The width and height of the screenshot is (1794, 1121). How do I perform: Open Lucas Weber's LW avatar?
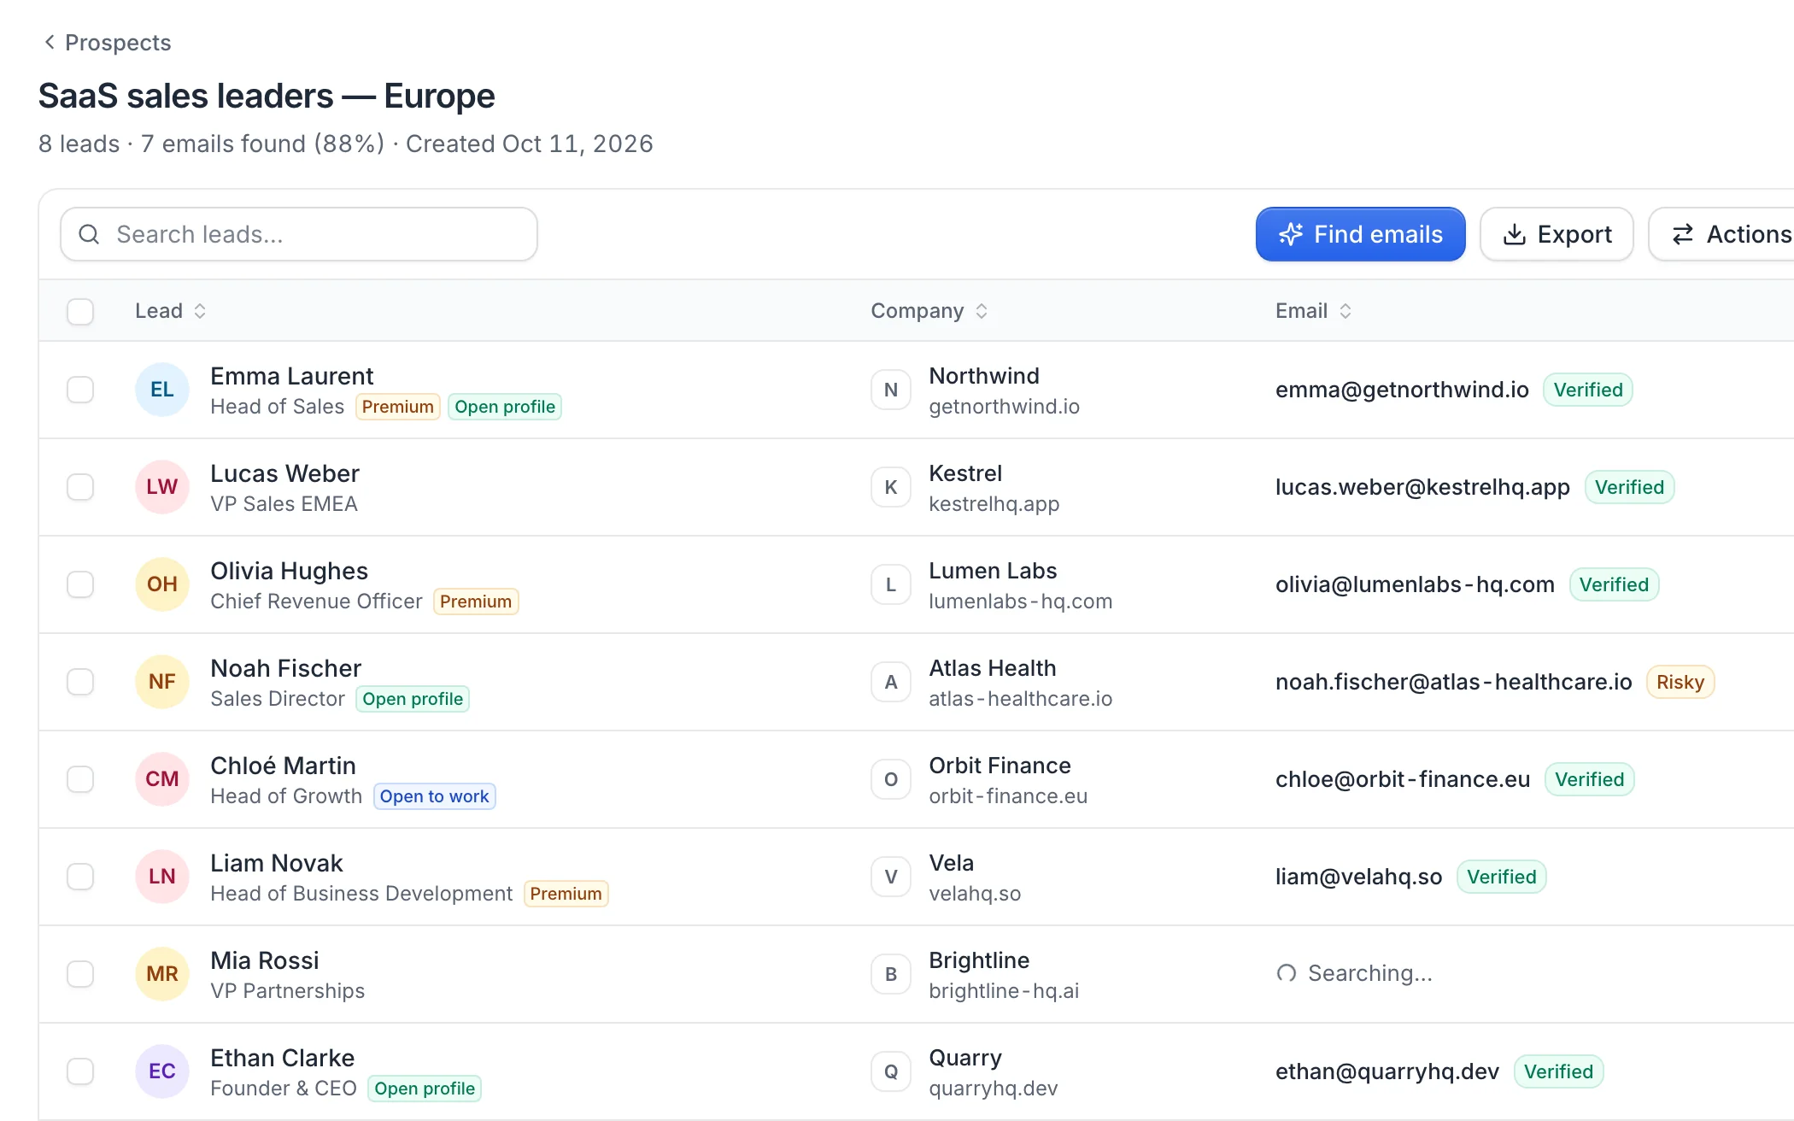point(162,487)
